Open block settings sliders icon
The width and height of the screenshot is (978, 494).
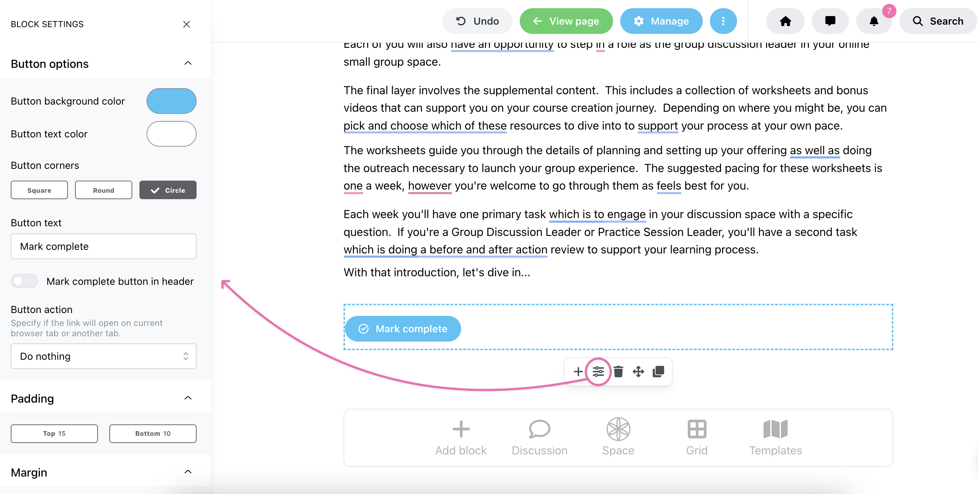pyautogui.click(x=598, y=372)
